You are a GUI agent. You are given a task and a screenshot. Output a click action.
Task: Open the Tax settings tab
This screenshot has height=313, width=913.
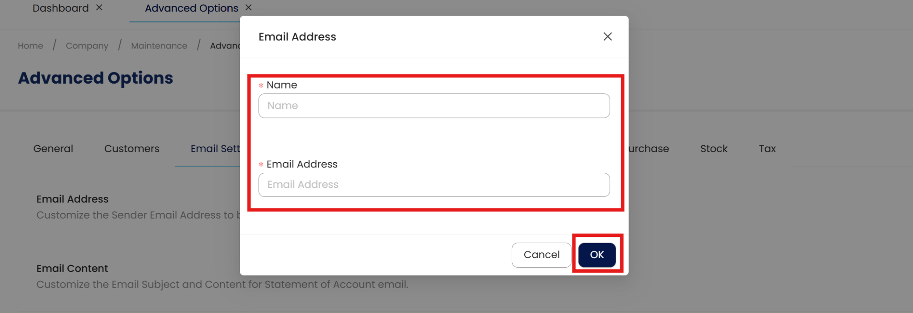767,149
